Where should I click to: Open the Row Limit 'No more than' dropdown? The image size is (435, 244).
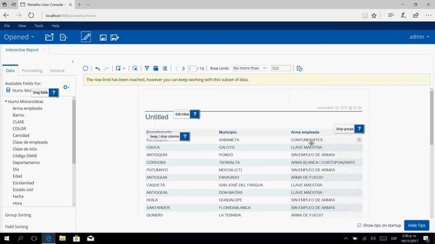249,68
